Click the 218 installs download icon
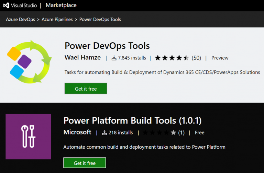264x173 pixels. pyautogui.click(x=104, y=132)
